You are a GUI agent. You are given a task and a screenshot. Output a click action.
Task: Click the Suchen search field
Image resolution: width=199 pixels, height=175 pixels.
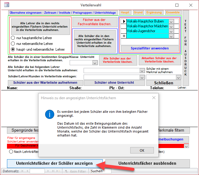(101, 171)
